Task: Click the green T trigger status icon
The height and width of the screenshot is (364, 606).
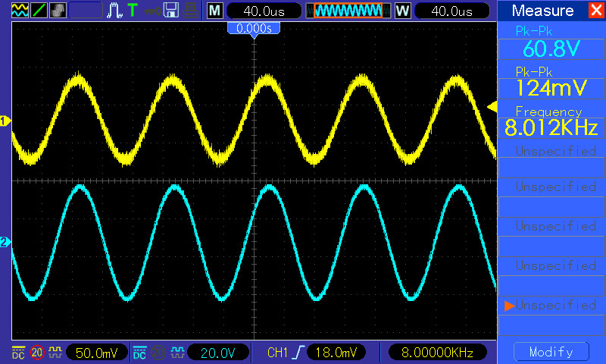Action: [x=133, y=11]
